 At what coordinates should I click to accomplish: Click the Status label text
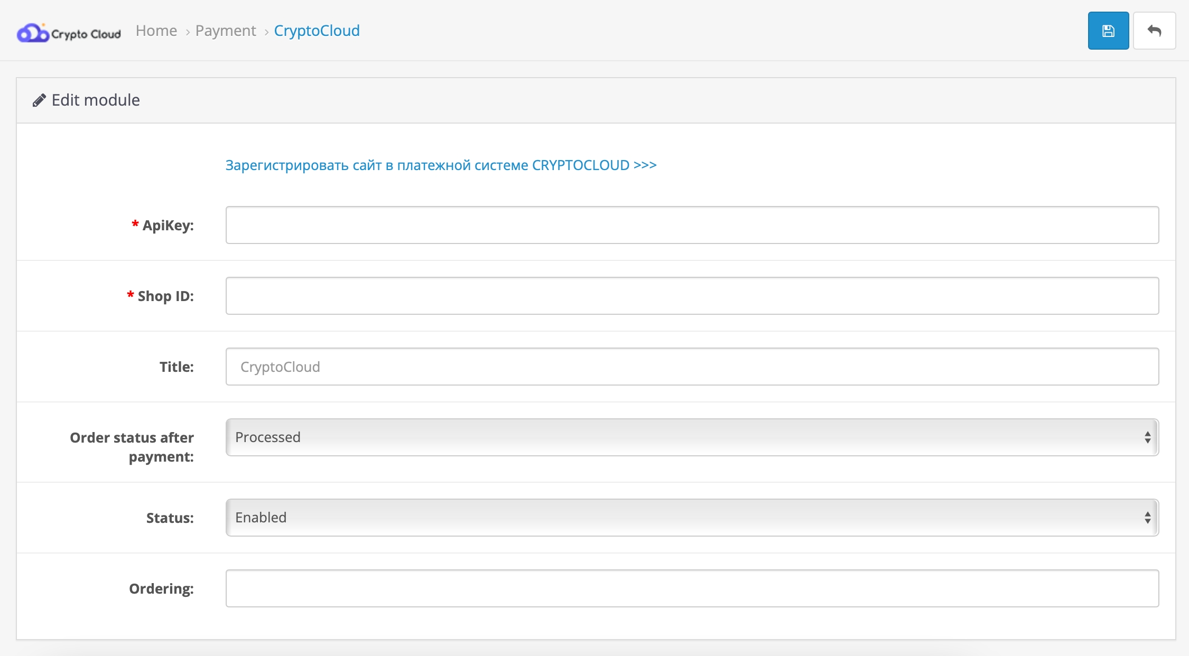pos(170,518)
